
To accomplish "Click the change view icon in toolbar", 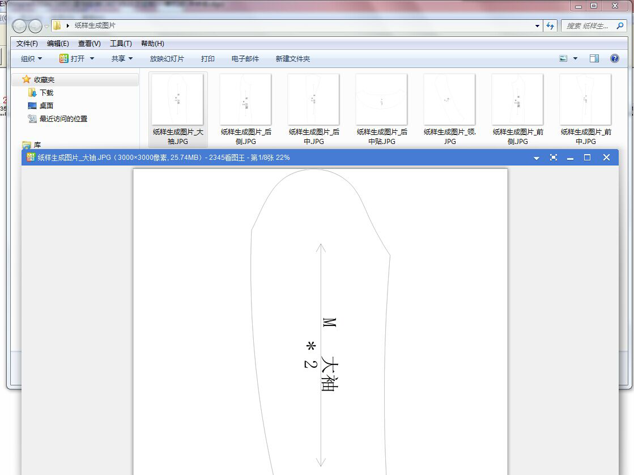I will (563, 58).
